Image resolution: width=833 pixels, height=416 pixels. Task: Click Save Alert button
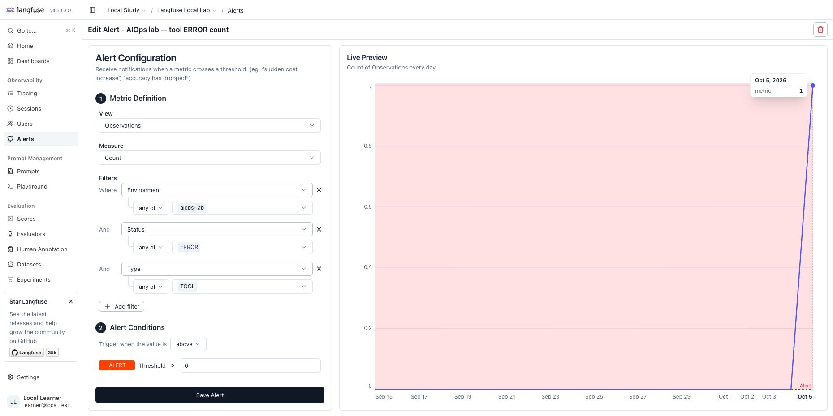pos(210,395)
